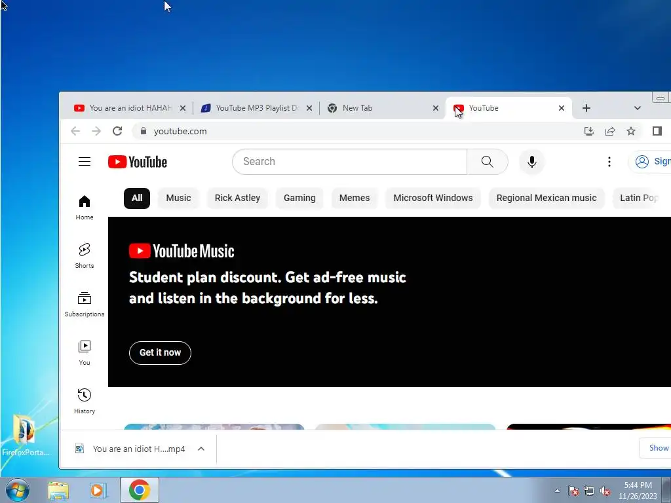Close the YouTube tab
The height and width of the screenshot is (503, 671).
pyautogui.click(x=562, y=108)
